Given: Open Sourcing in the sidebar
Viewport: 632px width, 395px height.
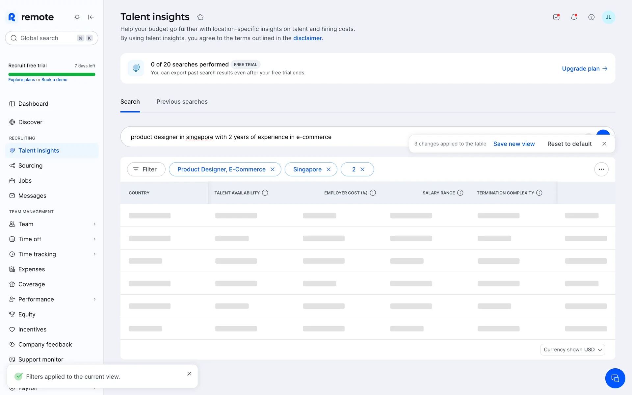Looking at the screenshot, I should 30,166.
